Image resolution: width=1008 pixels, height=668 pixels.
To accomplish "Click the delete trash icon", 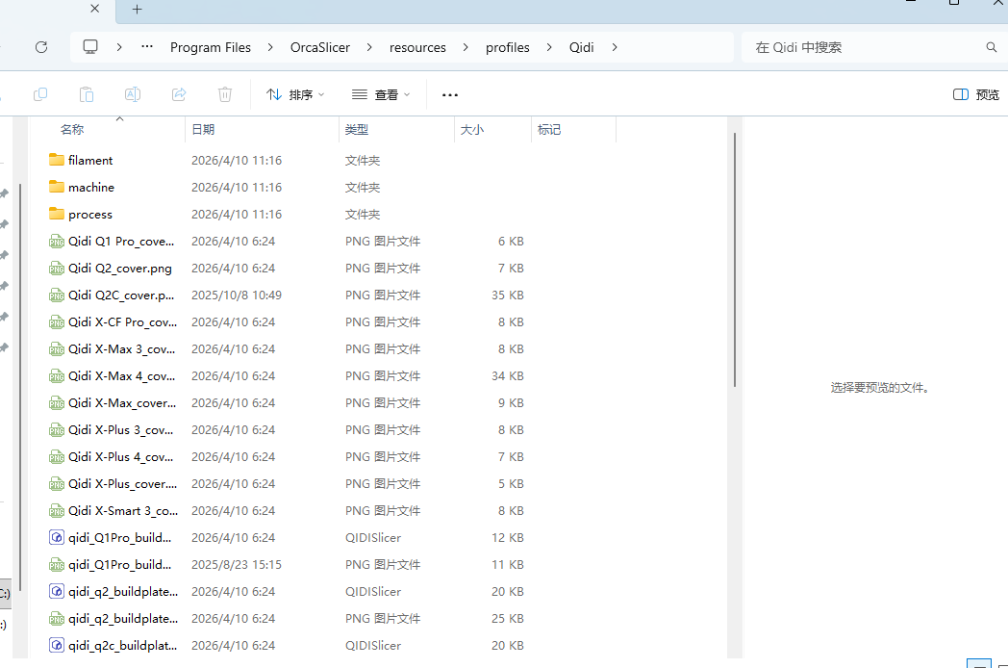I will coord(225,94).
